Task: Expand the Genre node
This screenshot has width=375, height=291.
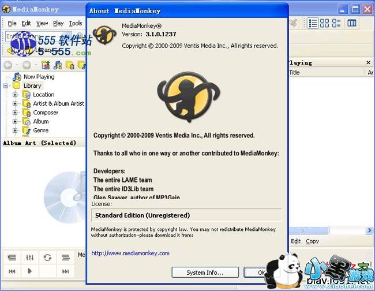Action: pos(15,130)
